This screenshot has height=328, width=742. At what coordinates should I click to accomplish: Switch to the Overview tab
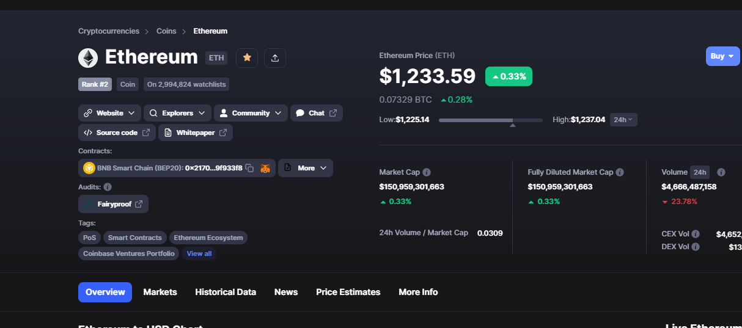[x=105, y=292]
